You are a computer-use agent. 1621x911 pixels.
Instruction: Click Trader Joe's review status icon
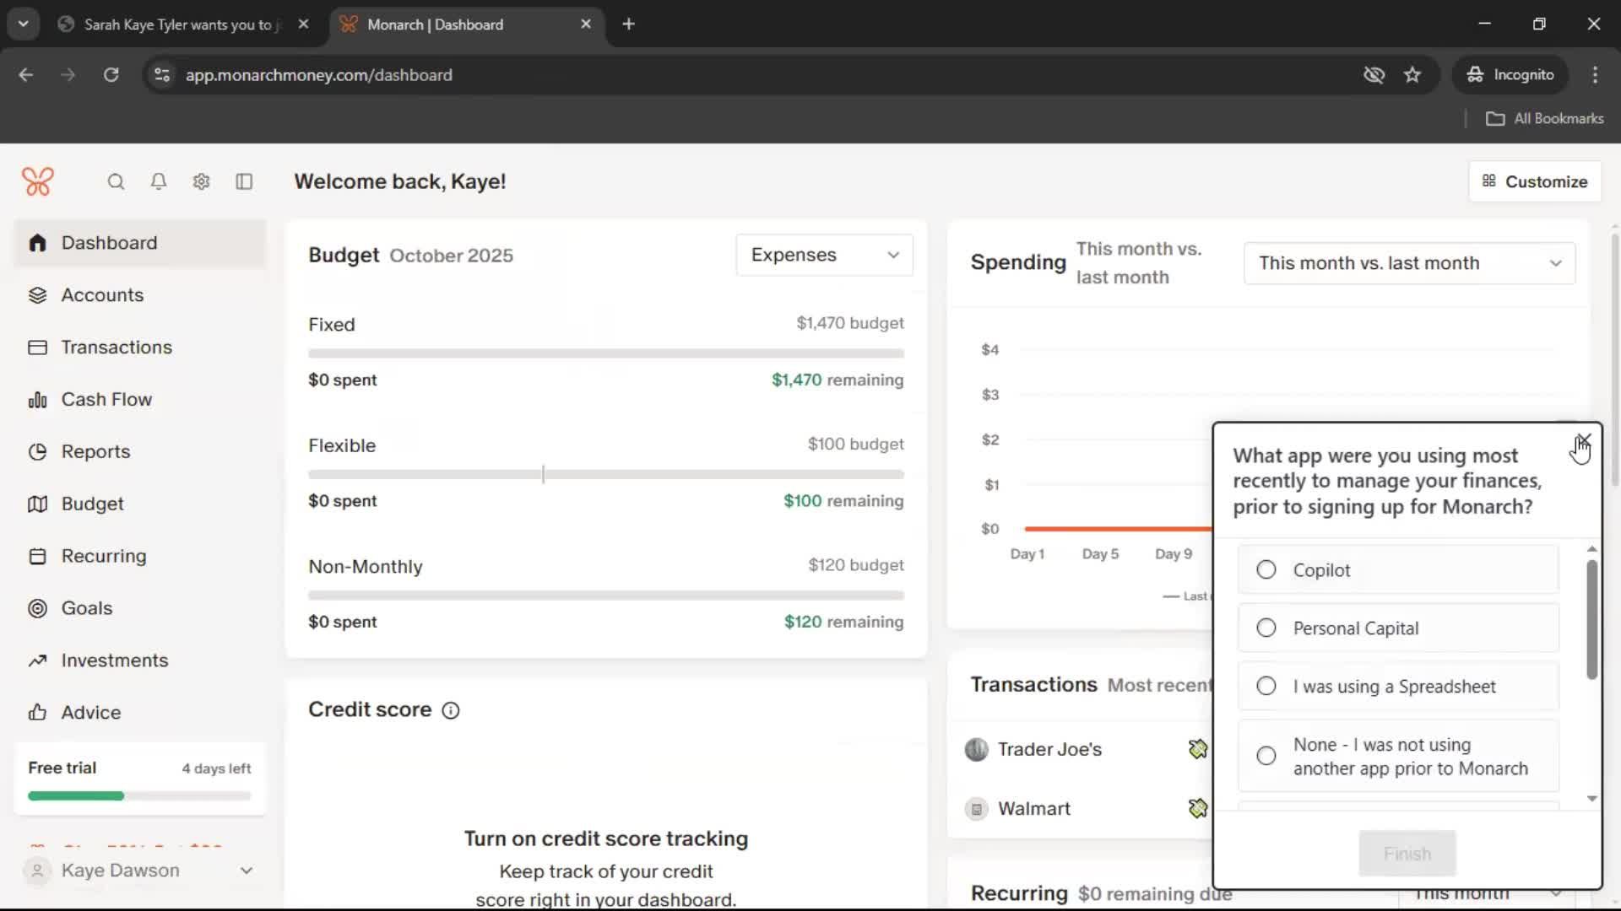(x=1197, y=749)
